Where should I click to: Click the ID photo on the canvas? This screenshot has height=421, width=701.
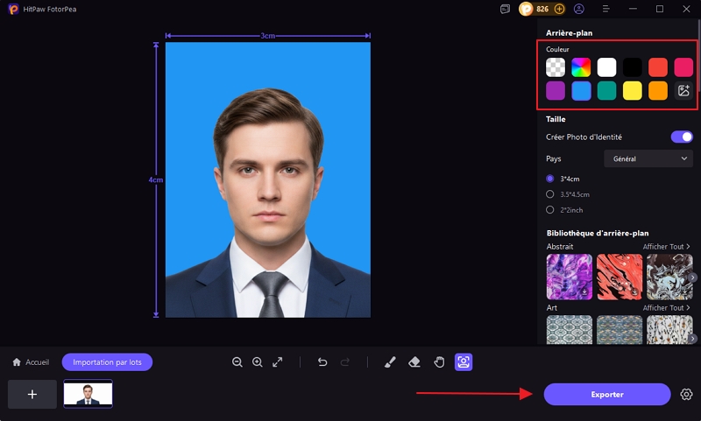(x=268, y=180)
